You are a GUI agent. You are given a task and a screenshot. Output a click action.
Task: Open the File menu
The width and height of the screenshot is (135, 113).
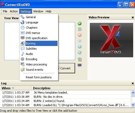(x=5, y=11)
